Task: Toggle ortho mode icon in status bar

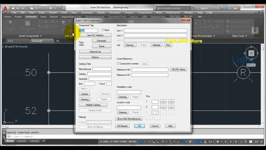Action: (158, 142)
